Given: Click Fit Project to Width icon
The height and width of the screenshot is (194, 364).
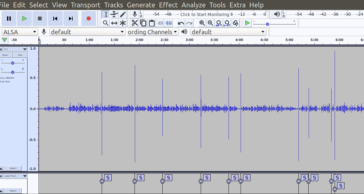Looking at the screenshot, I should coord(227,23).
